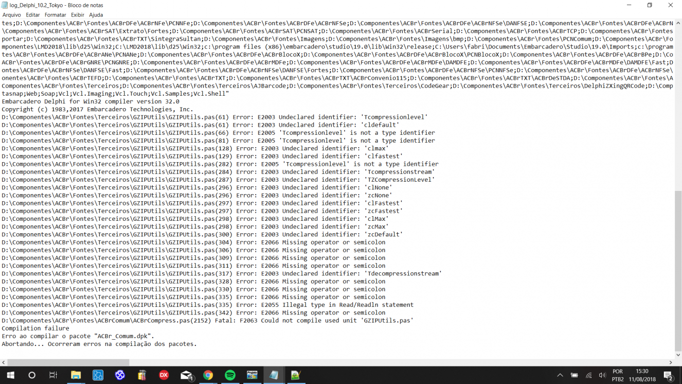
Task: Click the horizontal scrollbar right arrow
Action: tap(671, 362)
